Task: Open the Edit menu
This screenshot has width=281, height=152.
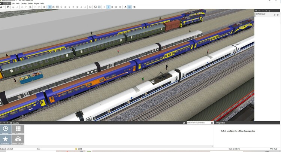Action: tap(13, 3)
